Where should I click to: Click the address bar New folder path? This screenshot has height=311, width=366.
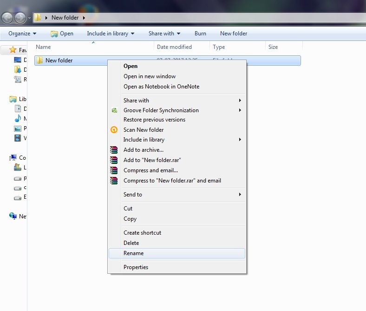65,18
